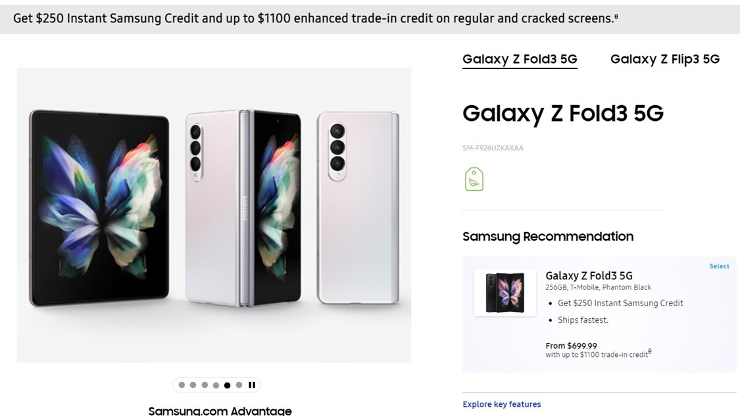Select the Galaxy Z Fold3 5G tab
Screen dimensions: 740x416
pos(520,59)
